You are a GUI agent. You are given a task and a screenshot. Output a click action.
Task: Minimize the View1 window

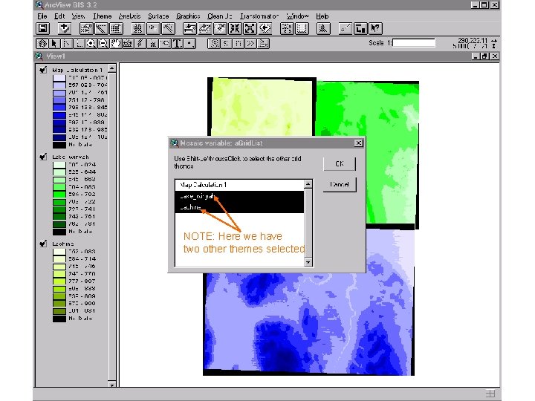coord(476,56)
